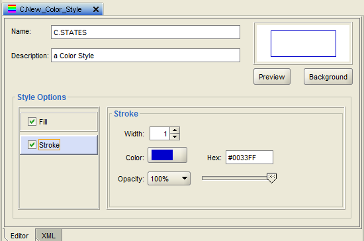Click the opacity slider handle
Screen dimensions: 364x241
271,178
